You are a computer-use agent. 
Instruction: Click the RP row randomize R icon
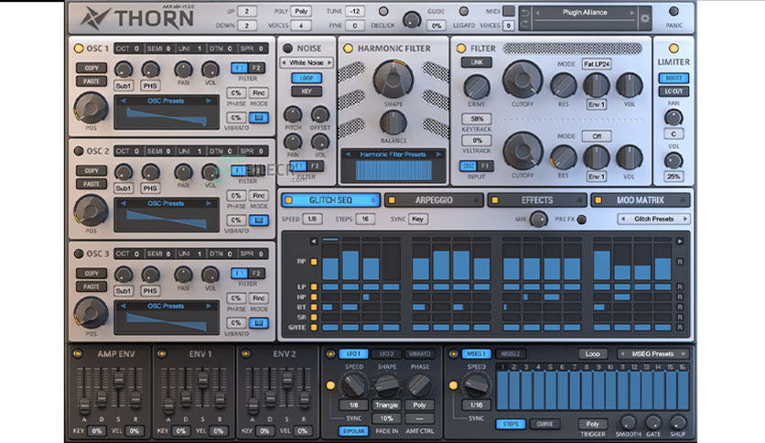680,262
